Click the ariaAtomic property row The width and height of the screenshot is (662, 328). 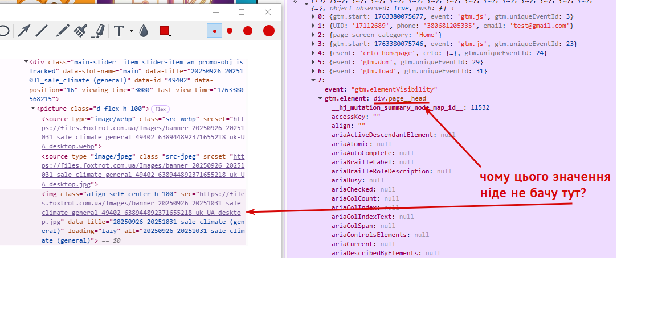tap(361, 144)
